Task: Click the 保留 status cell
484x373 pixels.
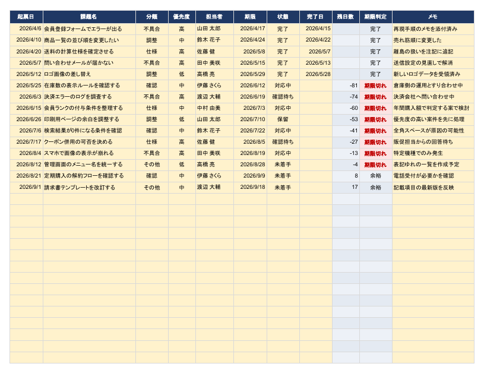Action: pyautogui.click(x=283, y=119)
